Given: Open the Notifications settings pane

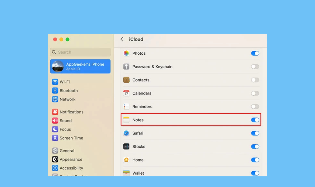Looking at the screenshot, I should tap(71, 112).
